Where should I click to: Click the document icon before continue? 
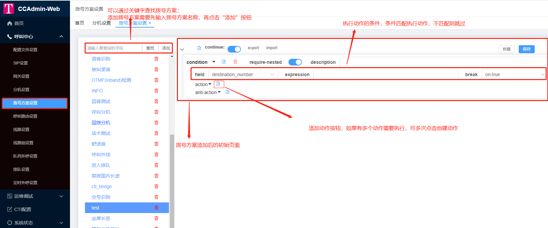coord(199,48)
